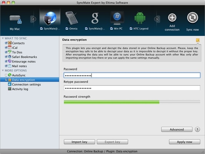Select the SyncMate online backup globe icon
This screenshot has width=205, height=154.
(x=50, y=18)
